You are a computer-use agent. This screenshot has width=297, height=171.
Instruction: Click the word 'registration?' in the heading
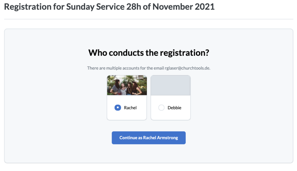(184, 53)
